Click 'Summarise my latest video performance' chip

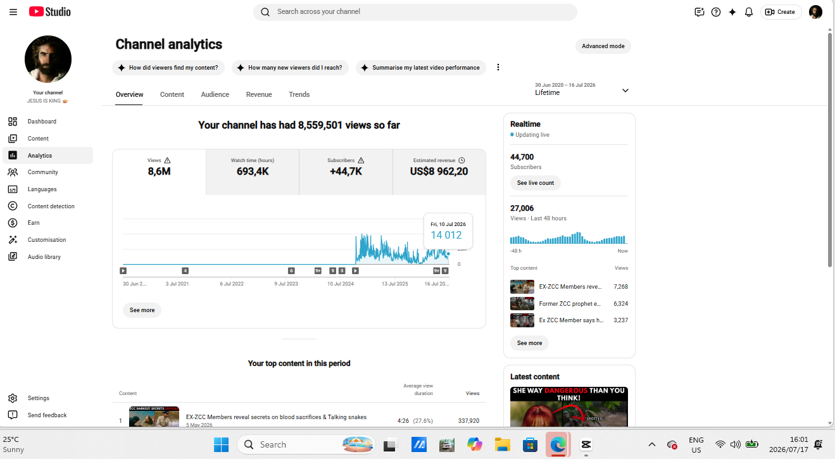420,68
